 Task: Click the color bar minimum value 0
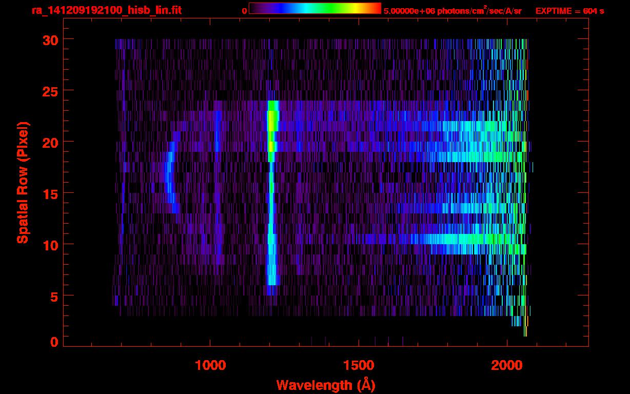245,11
